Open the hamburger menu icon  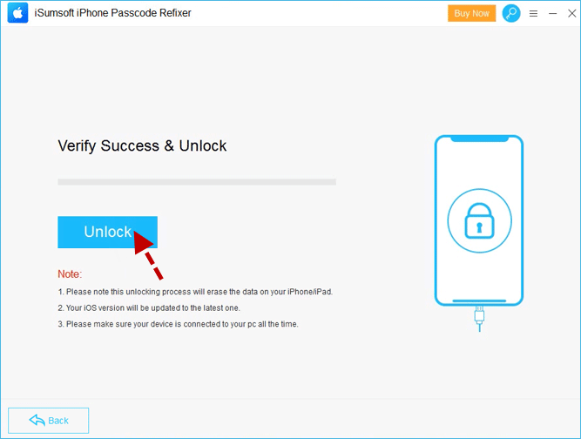(x=533, y=14)
